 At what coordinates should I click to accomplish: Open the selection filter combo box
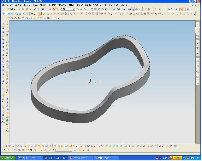click(68, 9)
